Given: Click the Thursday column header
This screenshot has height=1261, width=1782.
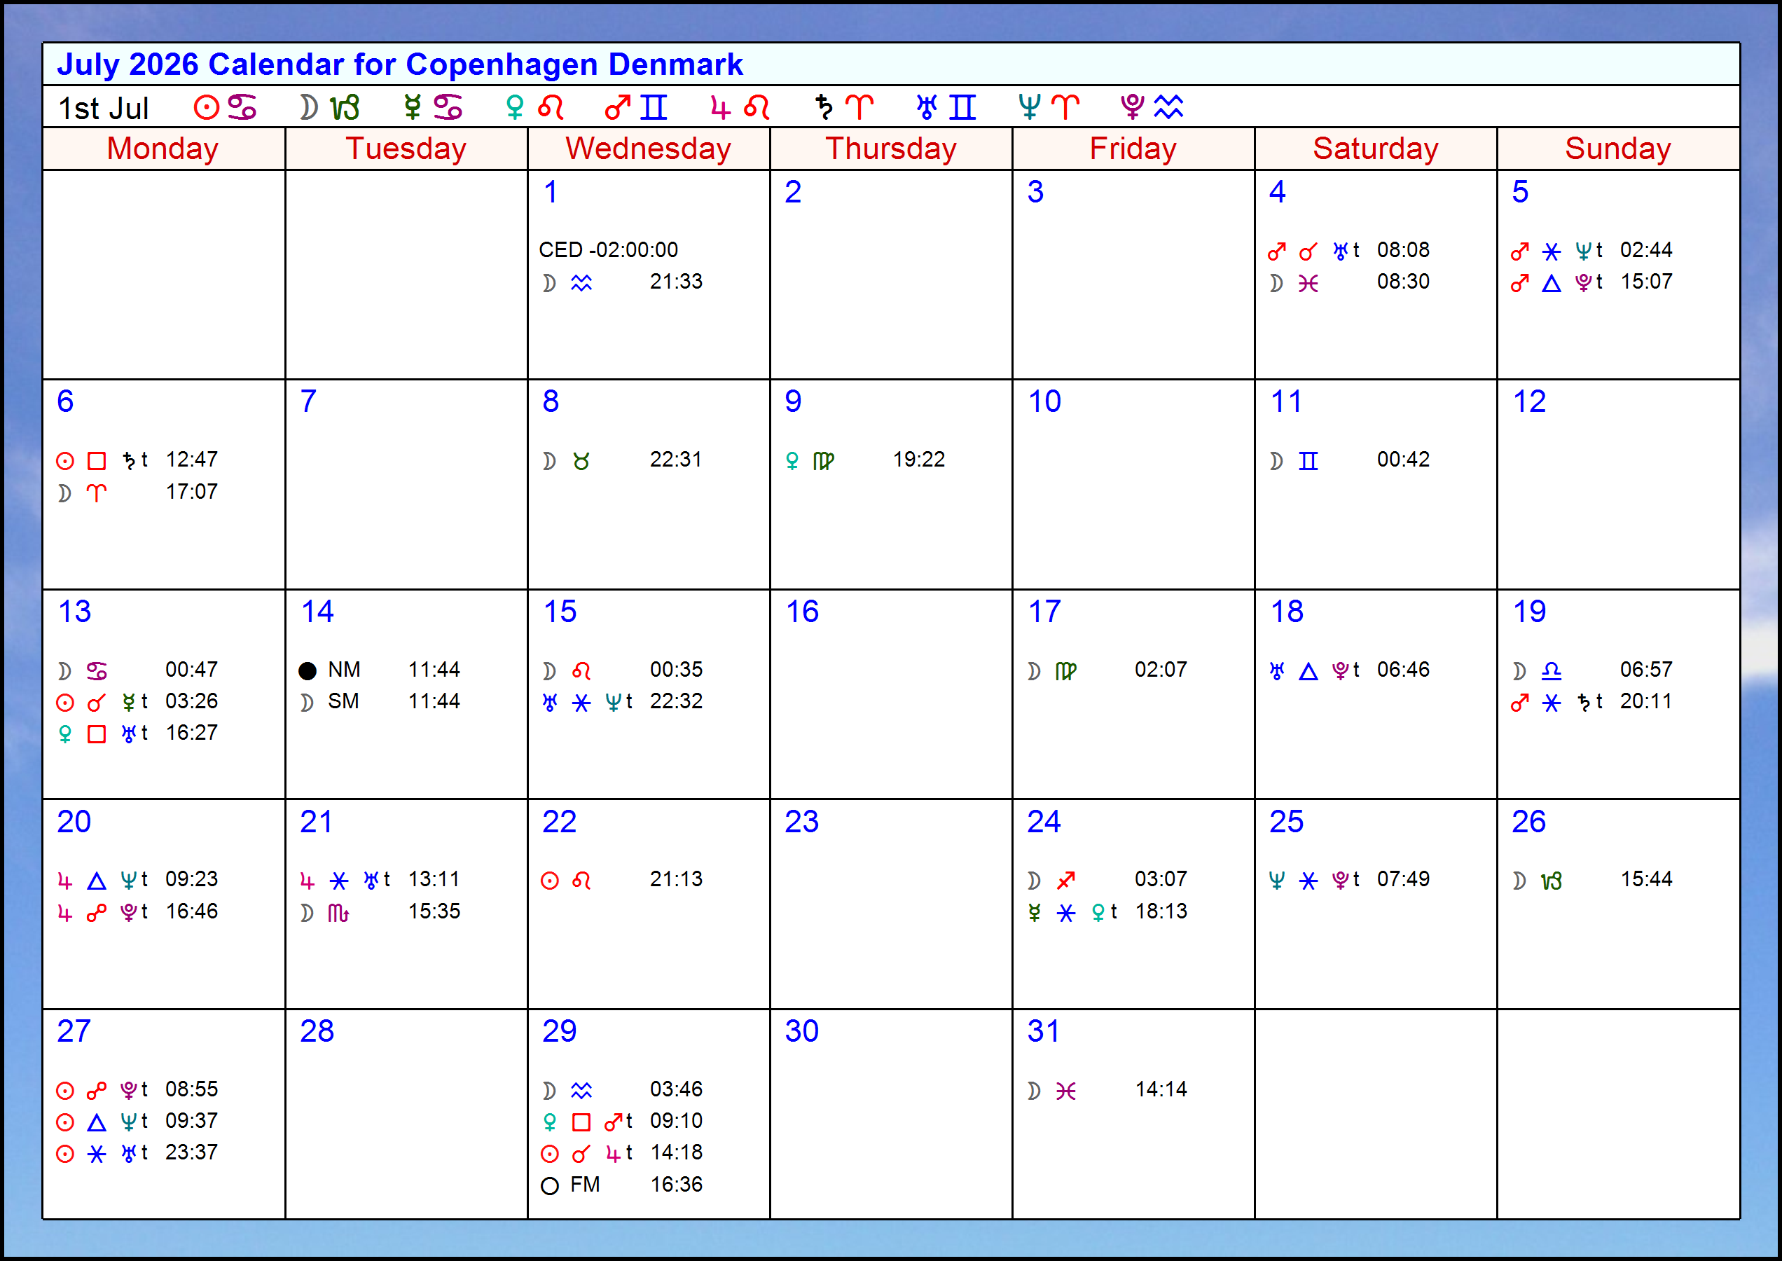Looking at the screenshot, I should click(x=890, y=149).
